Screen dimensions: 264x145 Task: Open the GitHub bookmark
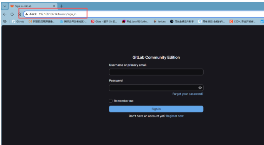coord(18,21)
